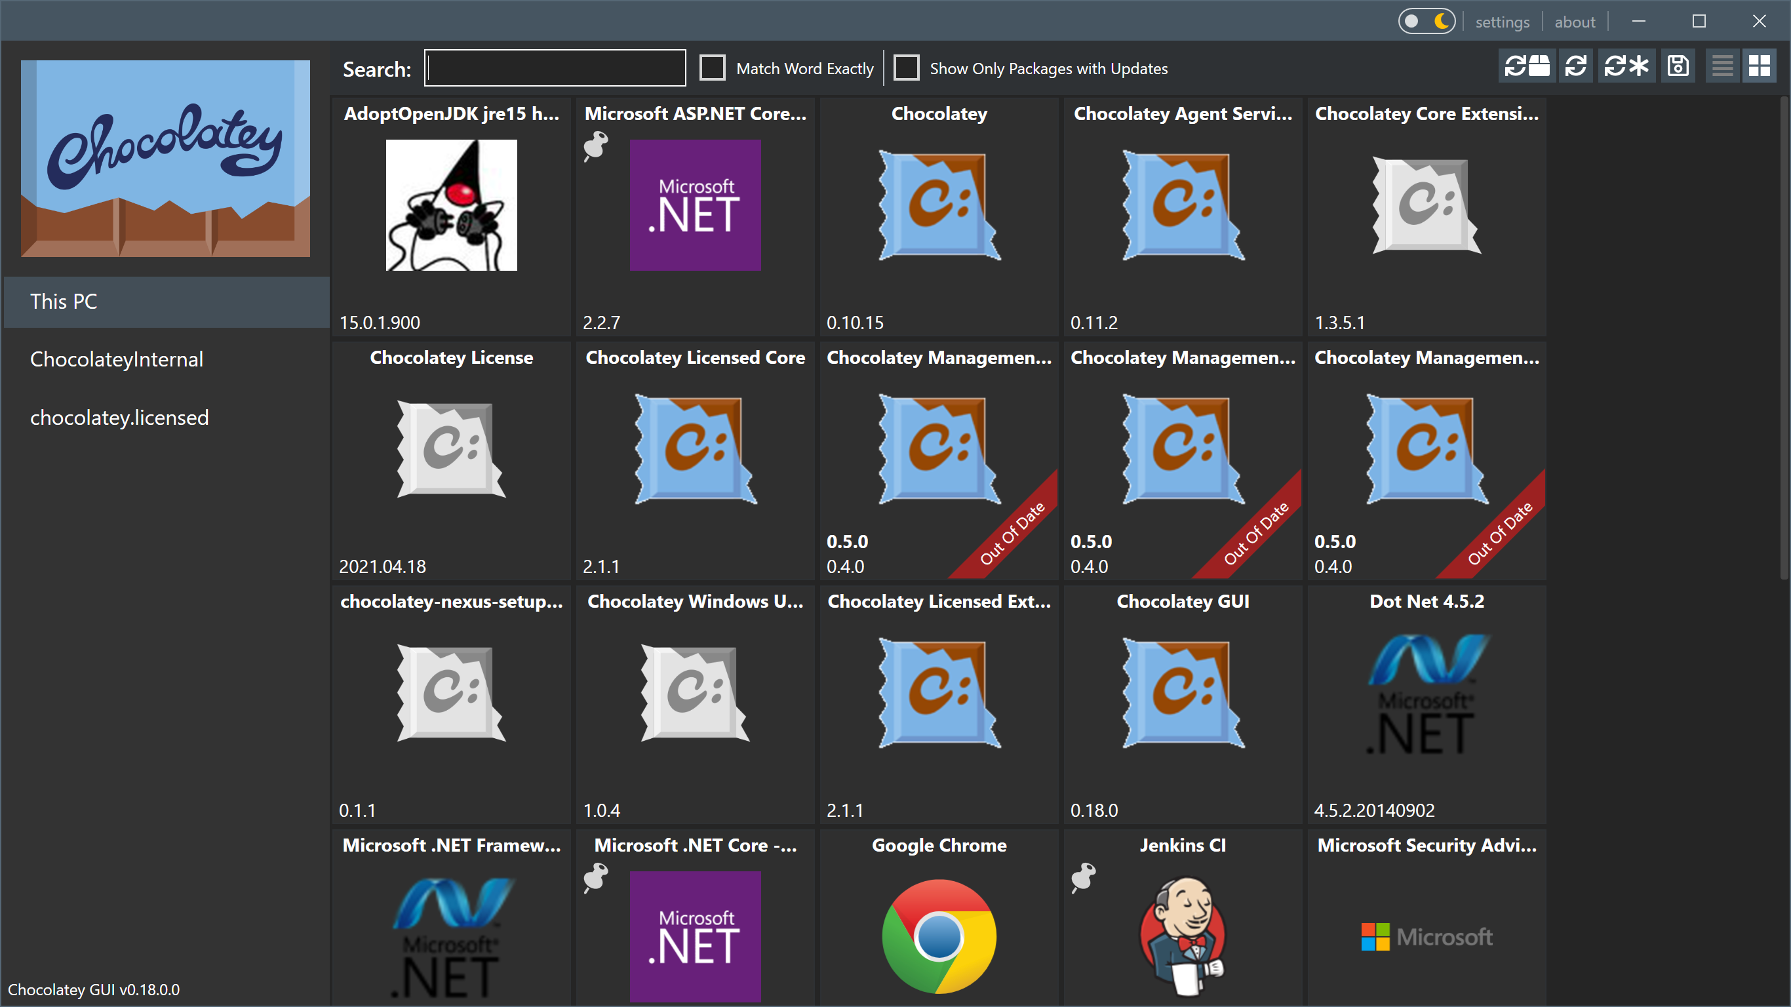
Task: Click the Chocolatey GUI package icon
Action: [1183, 694]
